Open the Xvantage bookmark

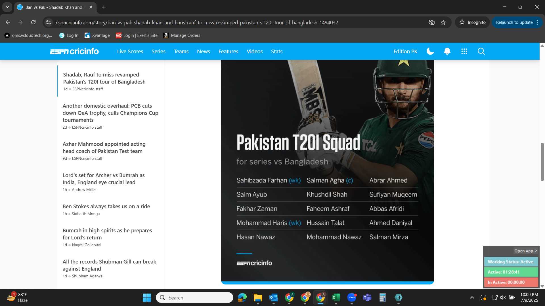point(97,35)
